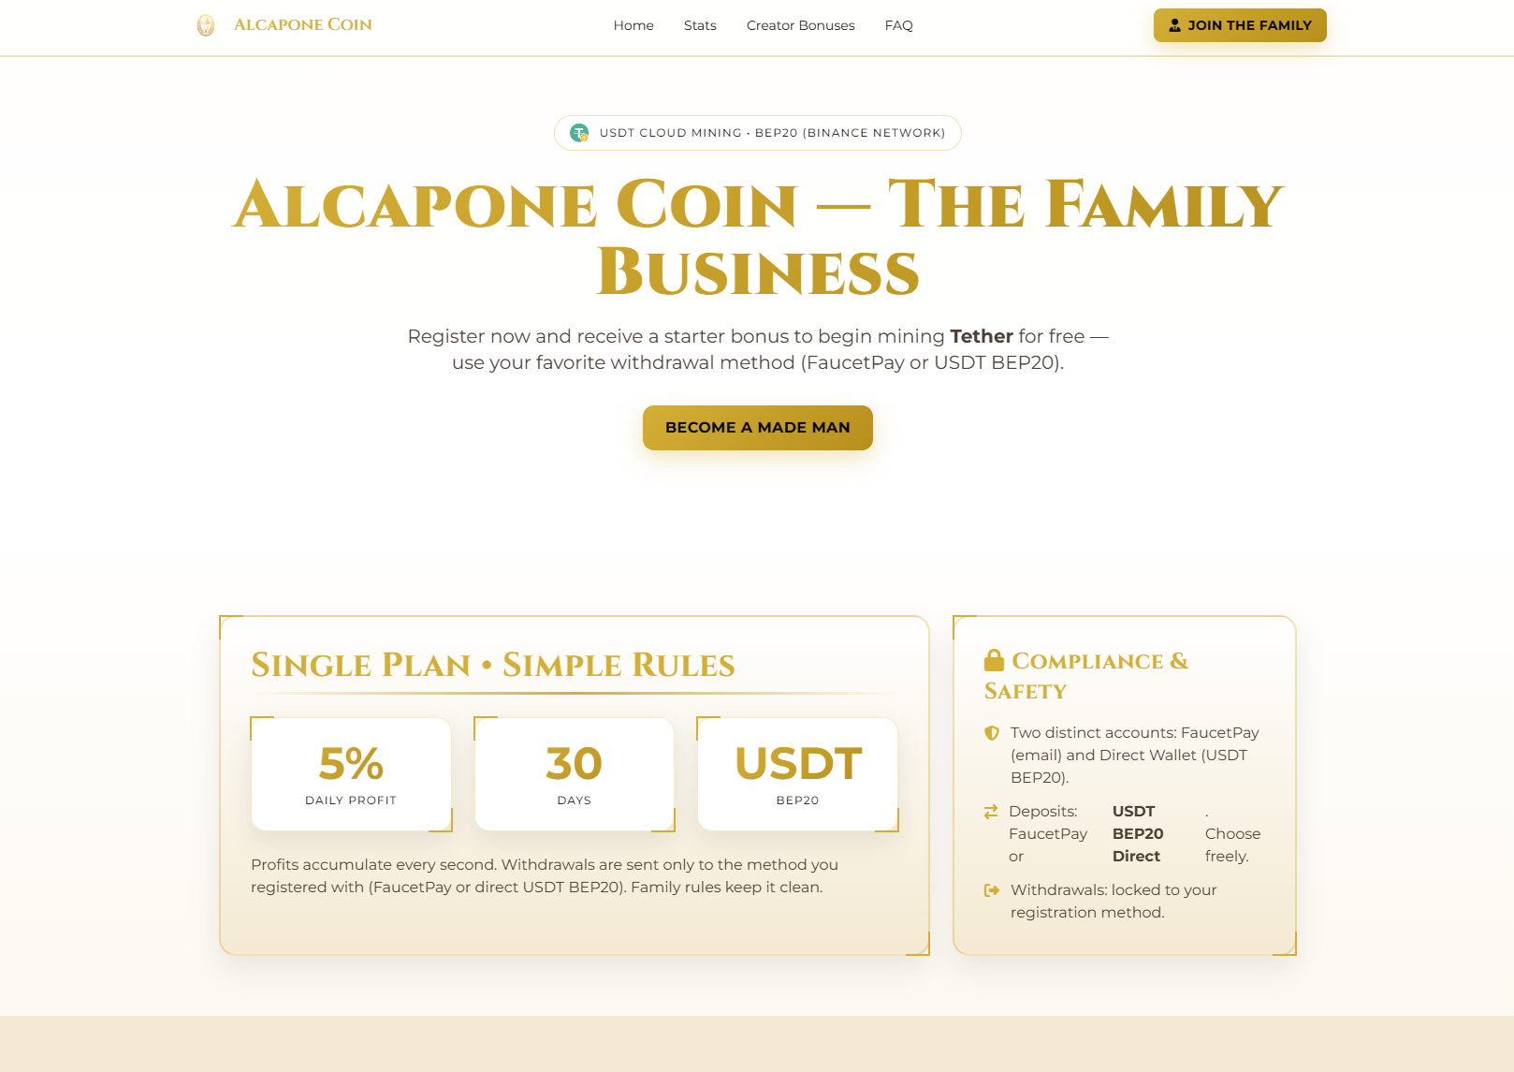This screenshot has width=1514, height=1072.
Task: Click BECOME A MADE MAN
Action: pyautogui.click(x=757, y=428)
